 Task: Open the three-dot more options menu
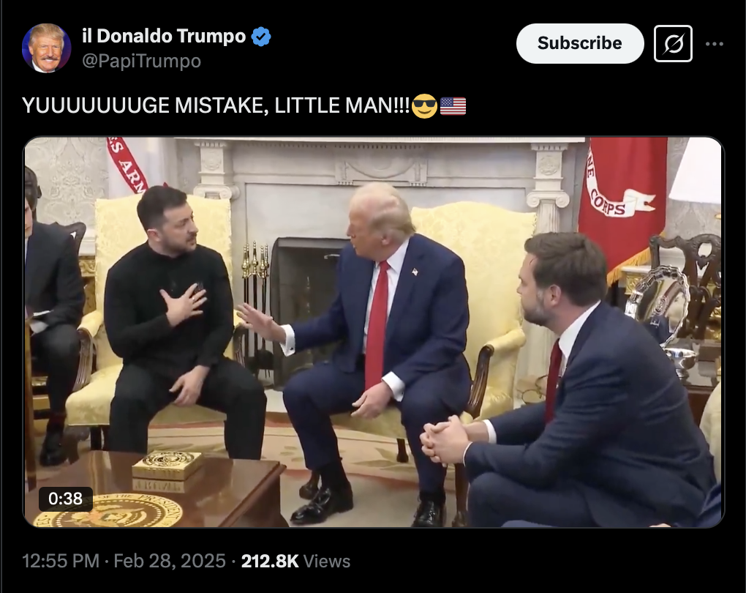(714, 44)
